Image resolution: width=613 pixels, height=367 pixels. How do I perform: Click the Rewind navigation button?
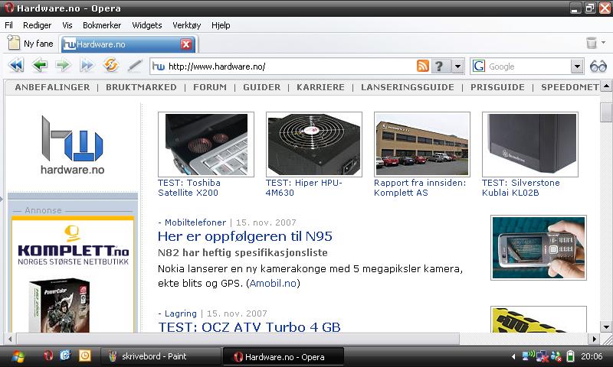pos(16,65)
